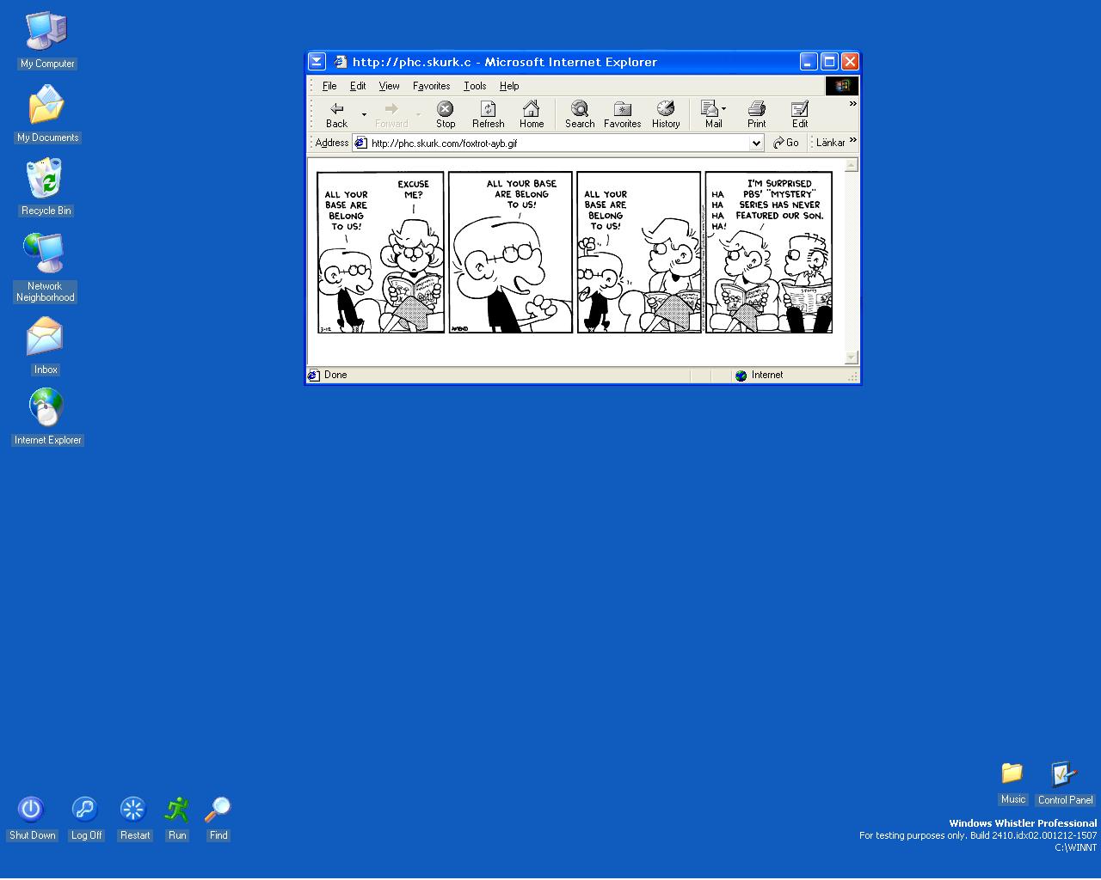Image resolution: width=1101 pixels, height=880 pixels.
Task: Click the scrollbar down arrow
Action: [852, 357]
